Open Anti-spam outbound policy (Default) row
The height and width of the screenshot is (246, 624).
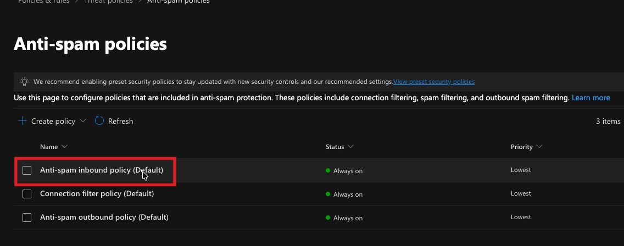(104, 218)
